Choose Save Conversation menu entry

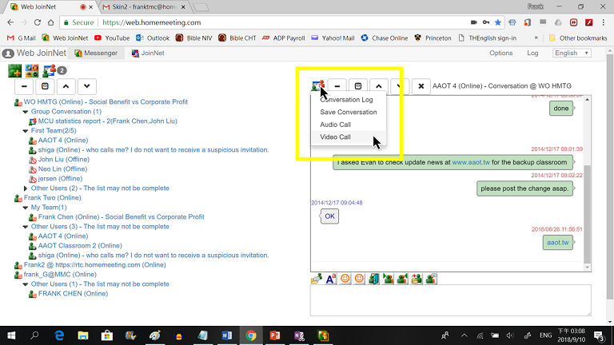pos(348,113)
